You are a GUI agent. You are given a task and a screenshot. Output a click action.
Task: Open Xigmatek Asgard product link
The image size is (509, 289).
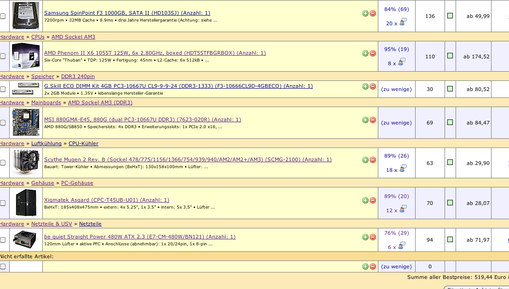coord(107,200)
